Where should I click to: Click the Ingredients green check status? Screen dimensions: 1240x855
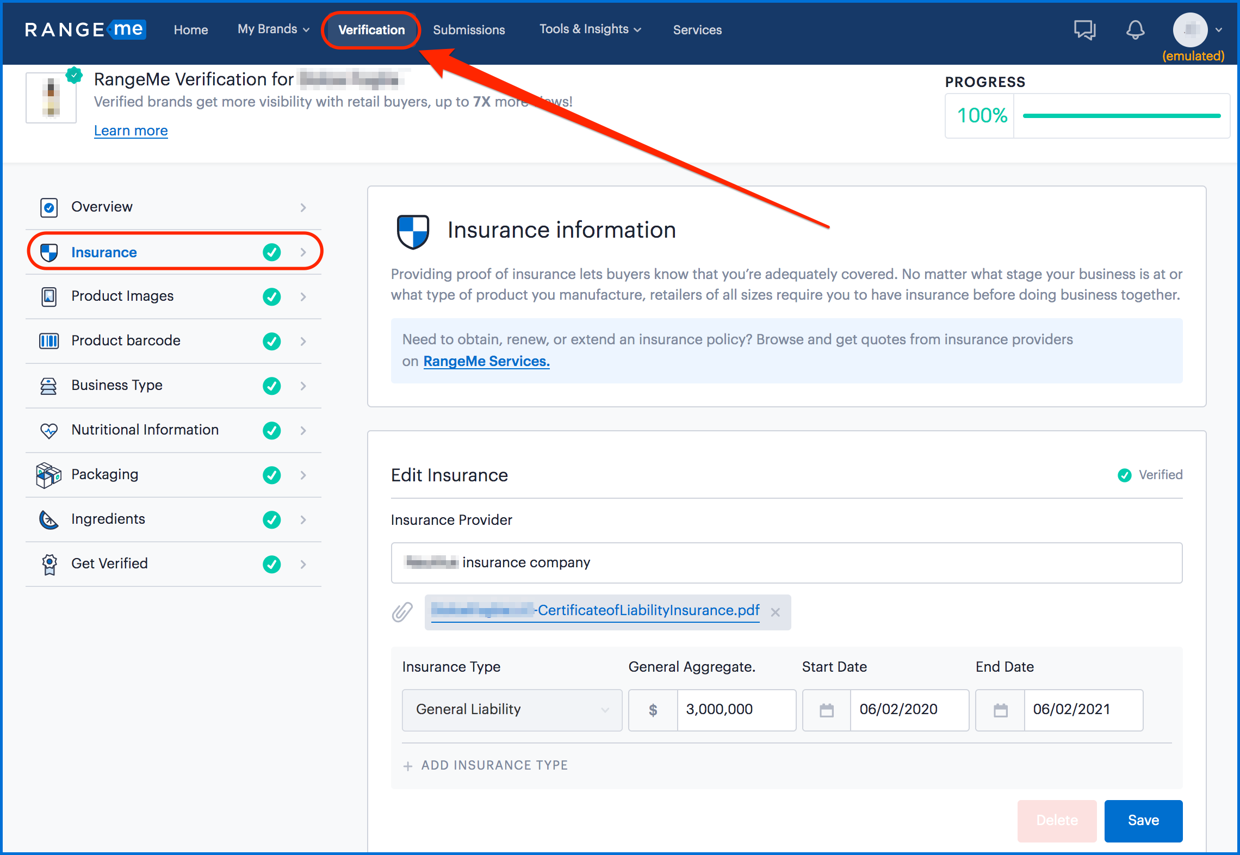pyautogui.click(x=272, y=520)
